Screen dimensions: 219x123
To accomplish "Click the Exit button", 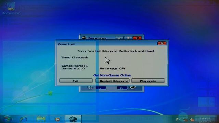I will pyautogui.click(x=76, y=81).
